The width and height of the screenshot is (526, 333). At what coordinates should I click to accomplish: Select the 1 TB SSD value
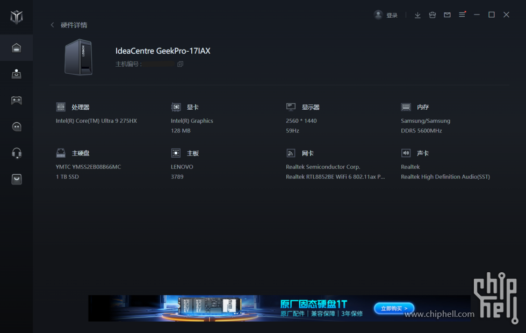click(67, 177)
